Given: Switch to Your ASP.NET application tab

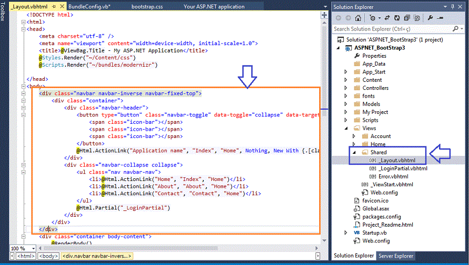Looking at the screenshot, I should click(x=214, y=6).
